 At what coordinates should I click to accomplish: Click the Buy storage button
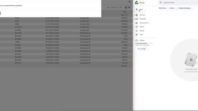coord(142,49)
